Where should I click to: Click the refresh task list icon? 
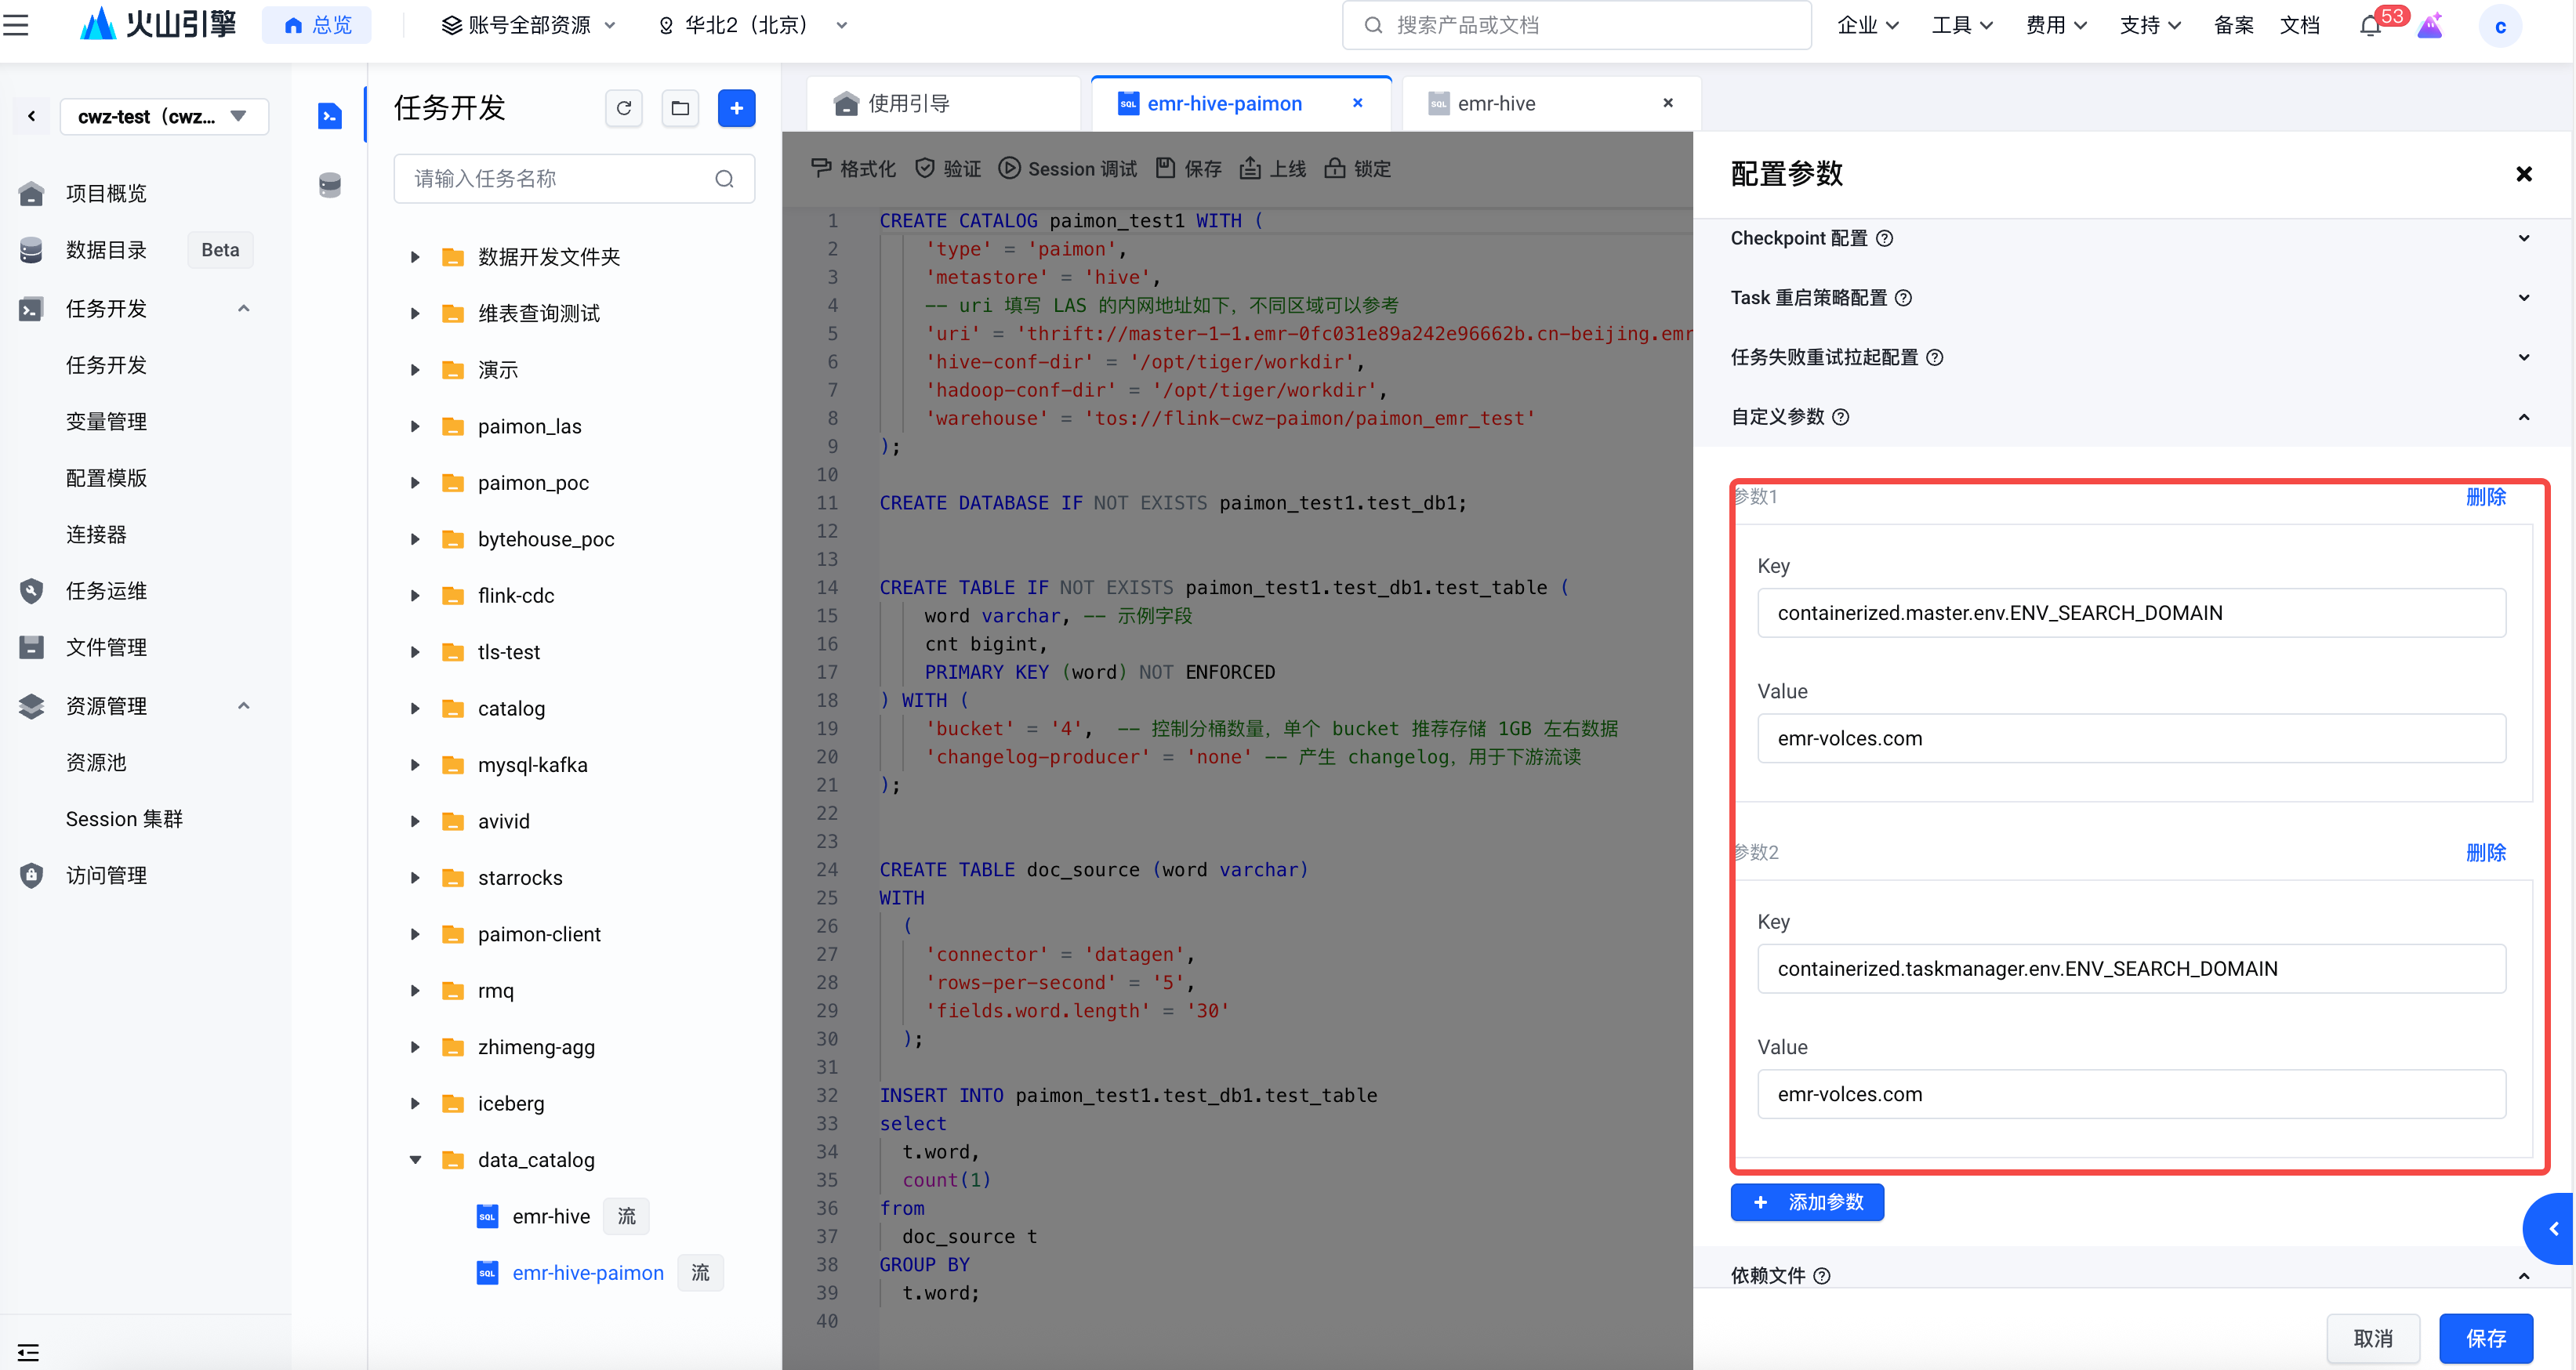624,108
